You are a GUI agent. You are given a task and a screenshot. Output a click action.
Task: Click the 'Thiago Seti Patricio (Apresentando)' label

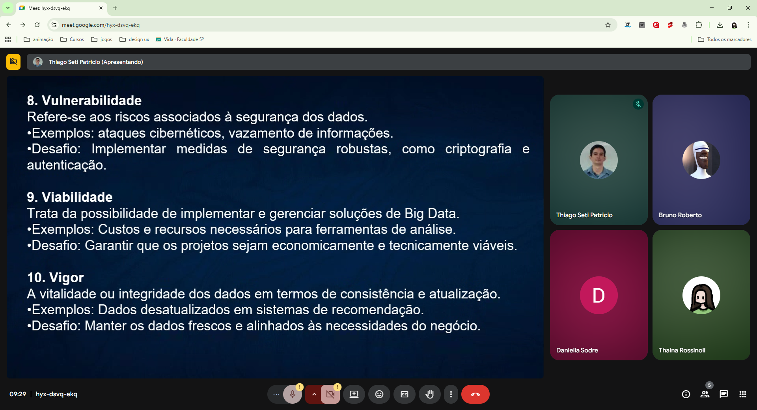[x=96, y=62]
